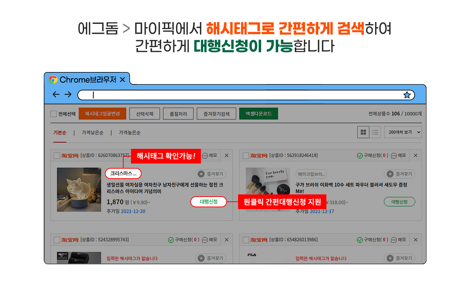Click Taobao logo on product 626070863757
471x294 pixels.
[70, 156]
